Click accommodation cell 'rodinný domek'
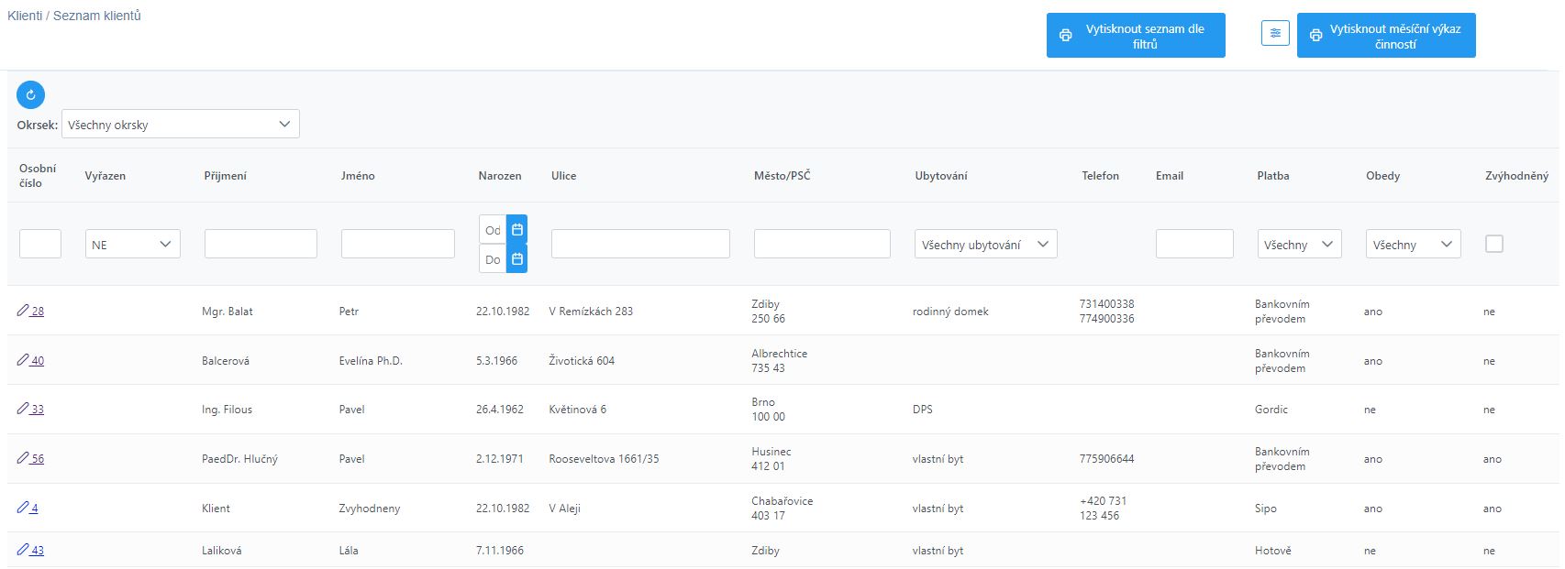Image resolution: width=1565 pixels, height=569 pixels. 950,312
